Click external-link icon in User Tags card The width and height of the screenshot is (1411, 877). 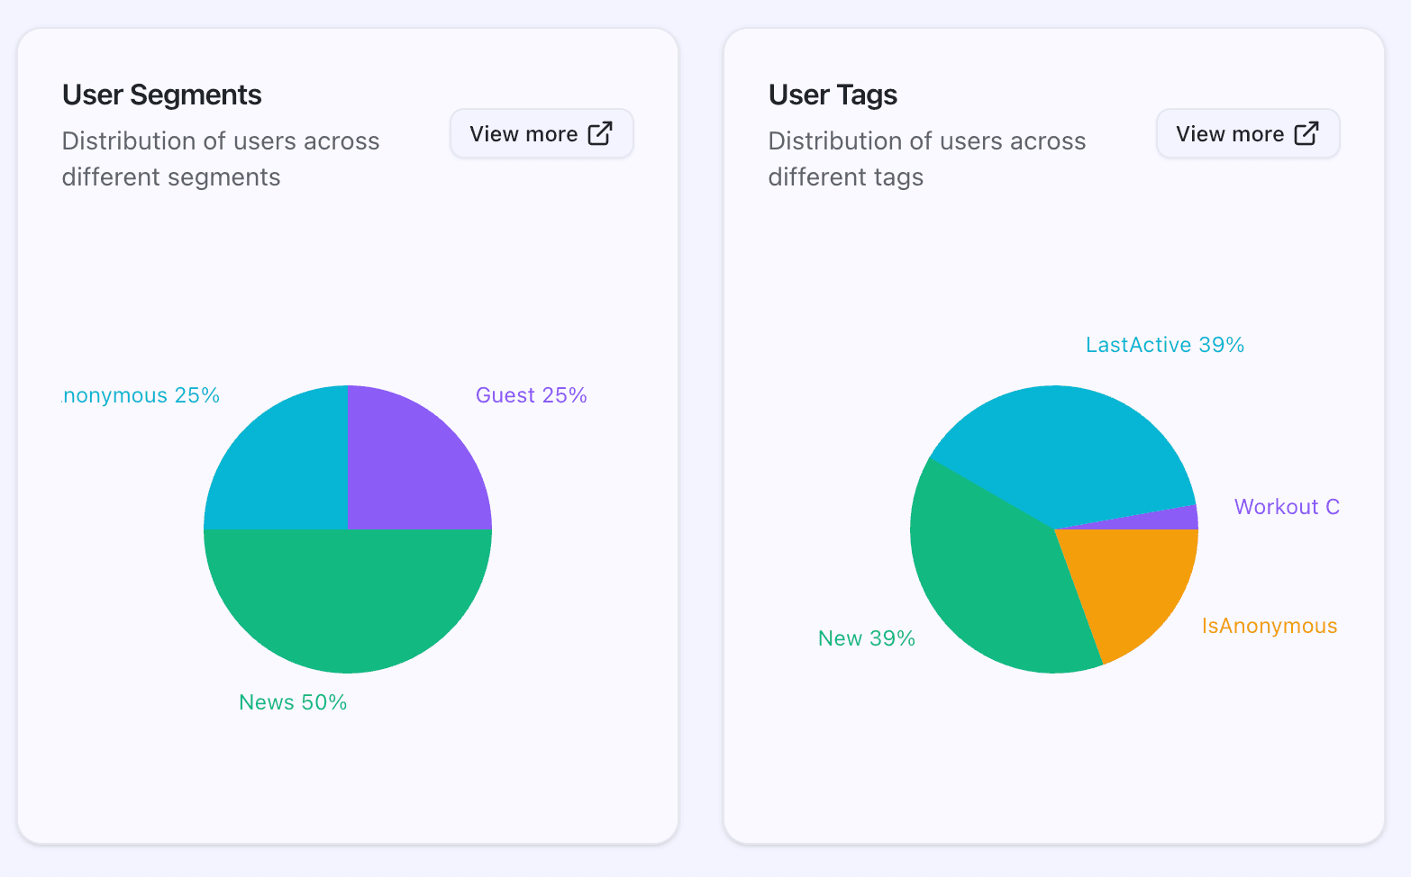click(1306, 133)
